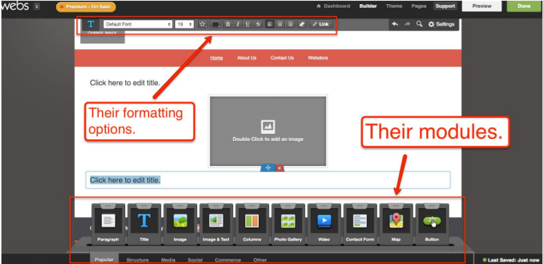543x264 pixels.
Task: Select the Paragraph module
Action: (x=109, y=224)
